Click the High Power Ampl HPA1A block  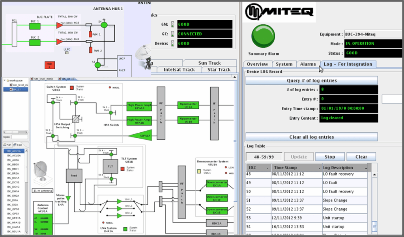(x=139, y=106)
